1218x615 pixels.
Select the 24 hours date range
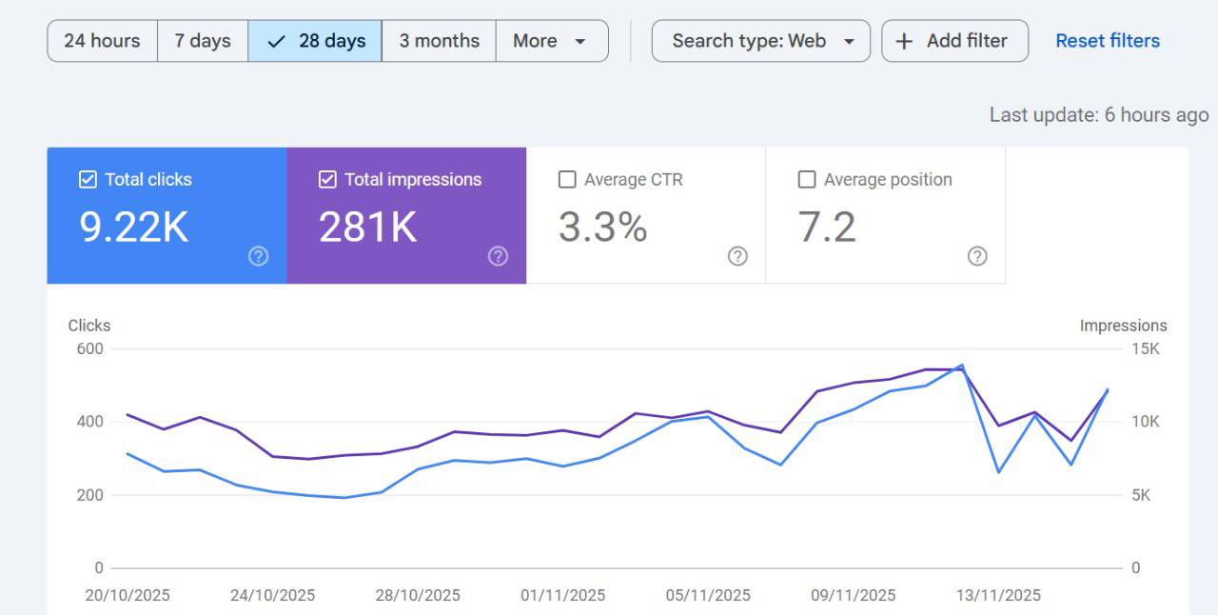(102, 41)
